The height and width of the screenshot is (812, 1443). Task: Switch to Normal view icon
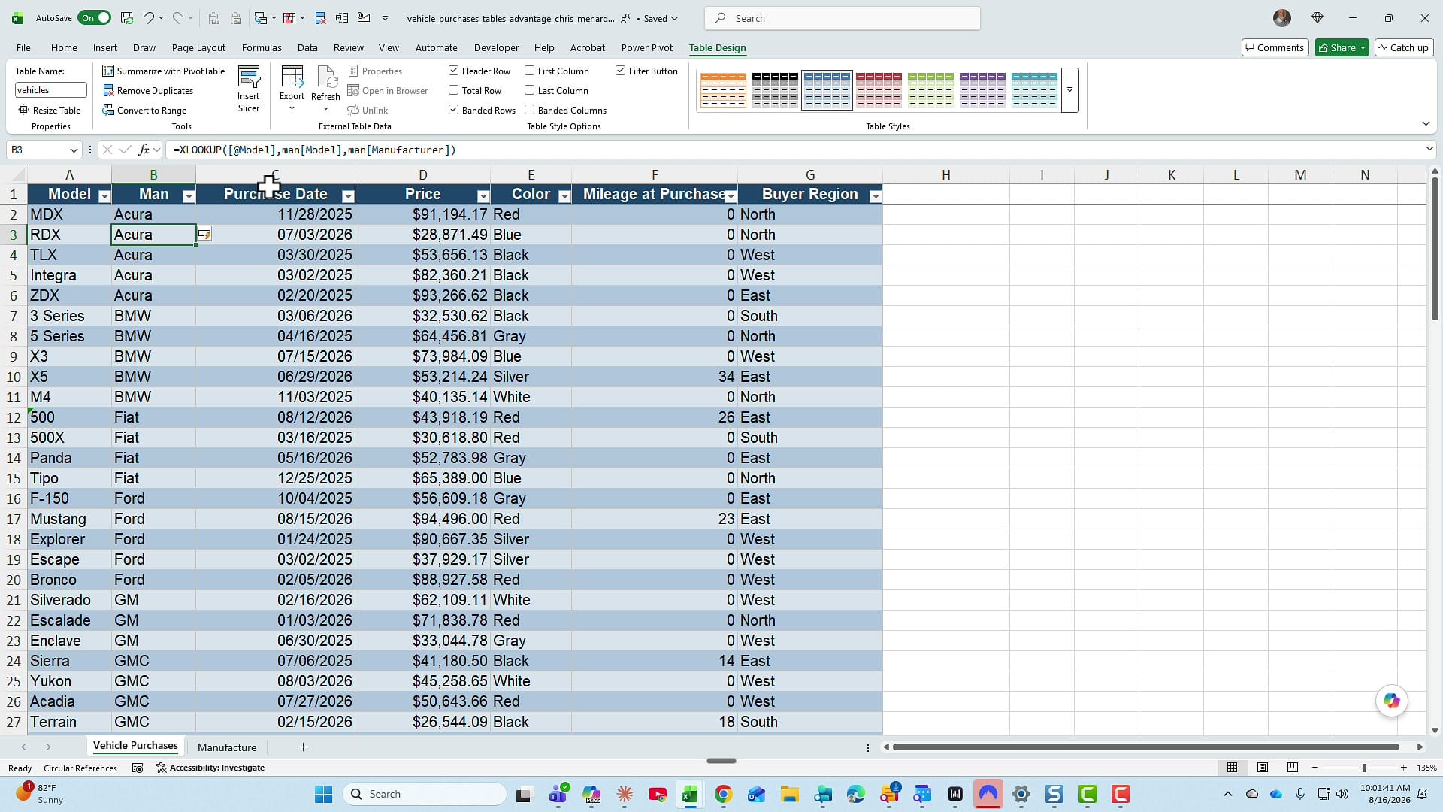pyautogui.click(x=1232, y=768)
